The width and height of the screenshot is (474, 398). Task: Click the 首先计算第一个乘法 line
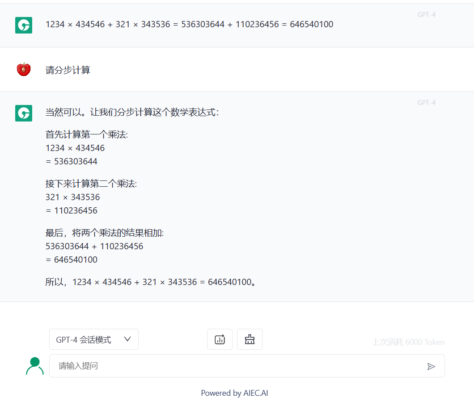87,134
